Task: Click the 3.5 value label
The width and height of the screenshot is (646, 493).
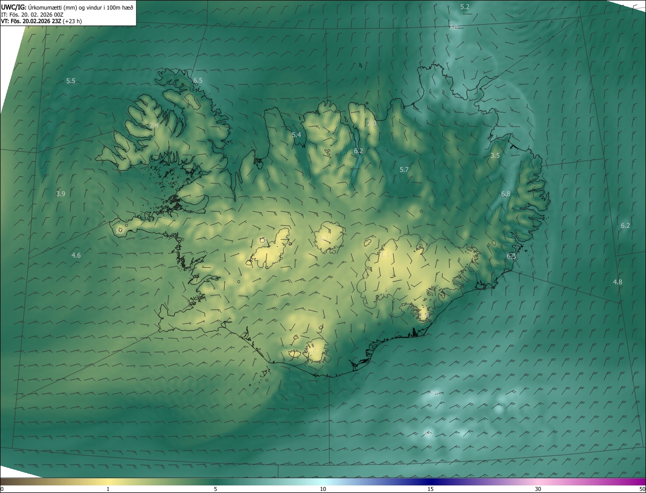Action: coord(495,156)
